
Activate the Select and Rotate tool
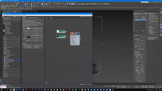pos(27,4)
